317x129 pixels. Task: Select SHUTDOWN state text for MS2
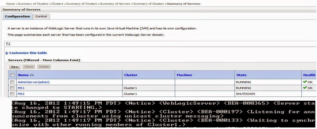point(245,94)
